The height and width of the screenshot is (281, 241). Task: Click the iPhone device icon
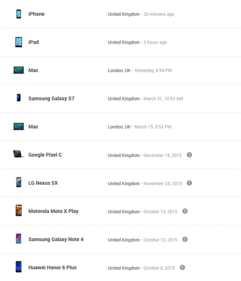[x=19, y=14]
